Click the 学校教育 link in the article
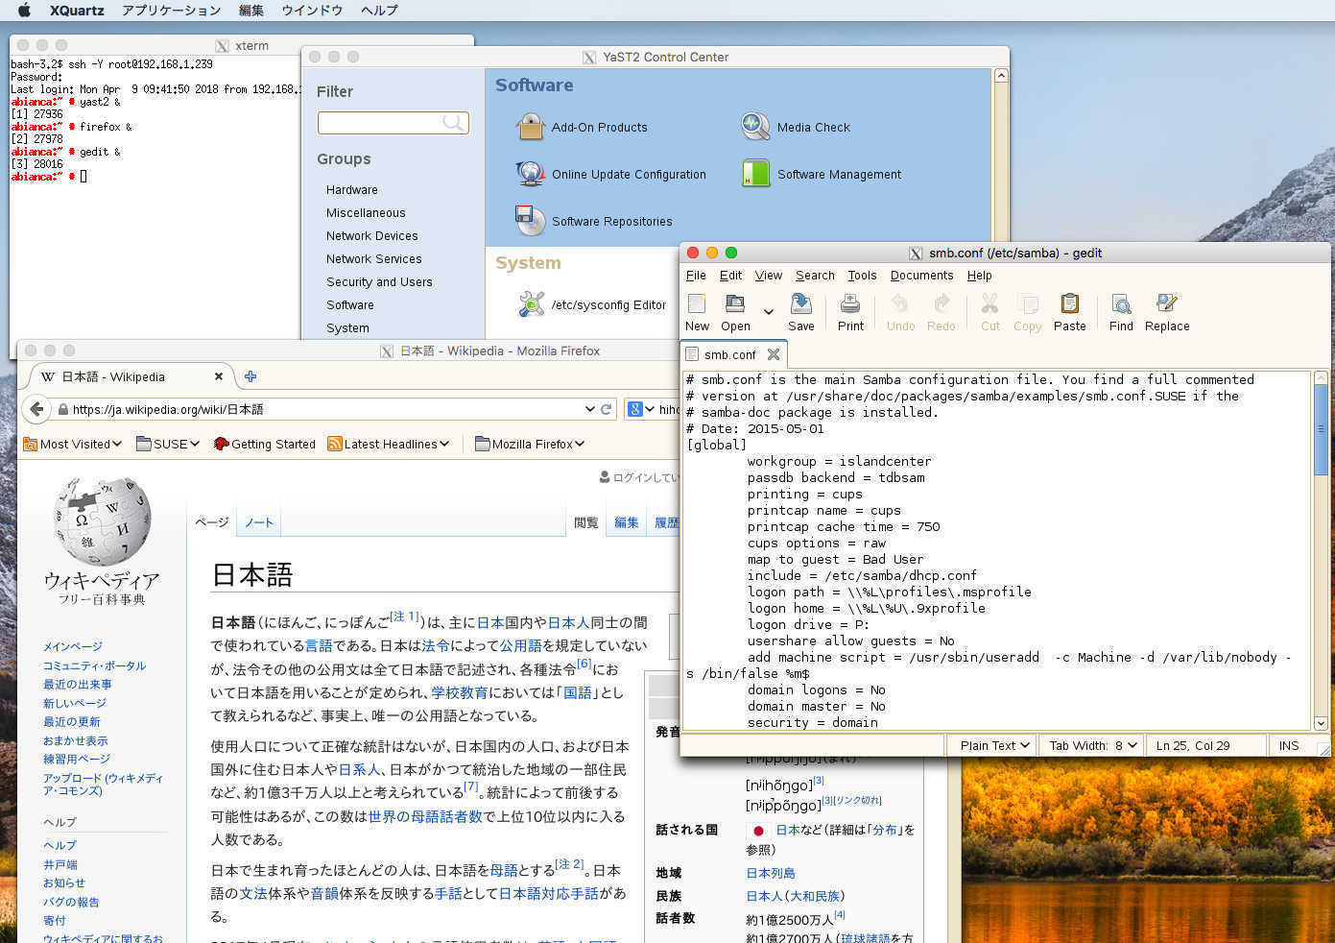 pos(460,692)
